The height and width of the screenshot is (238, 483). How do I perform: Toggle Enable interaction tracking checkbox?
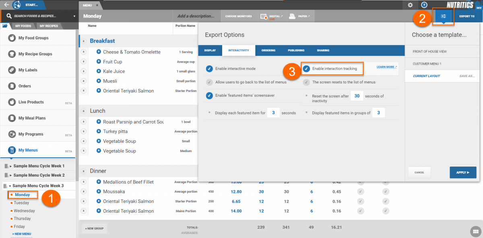(x=306, y=69)
